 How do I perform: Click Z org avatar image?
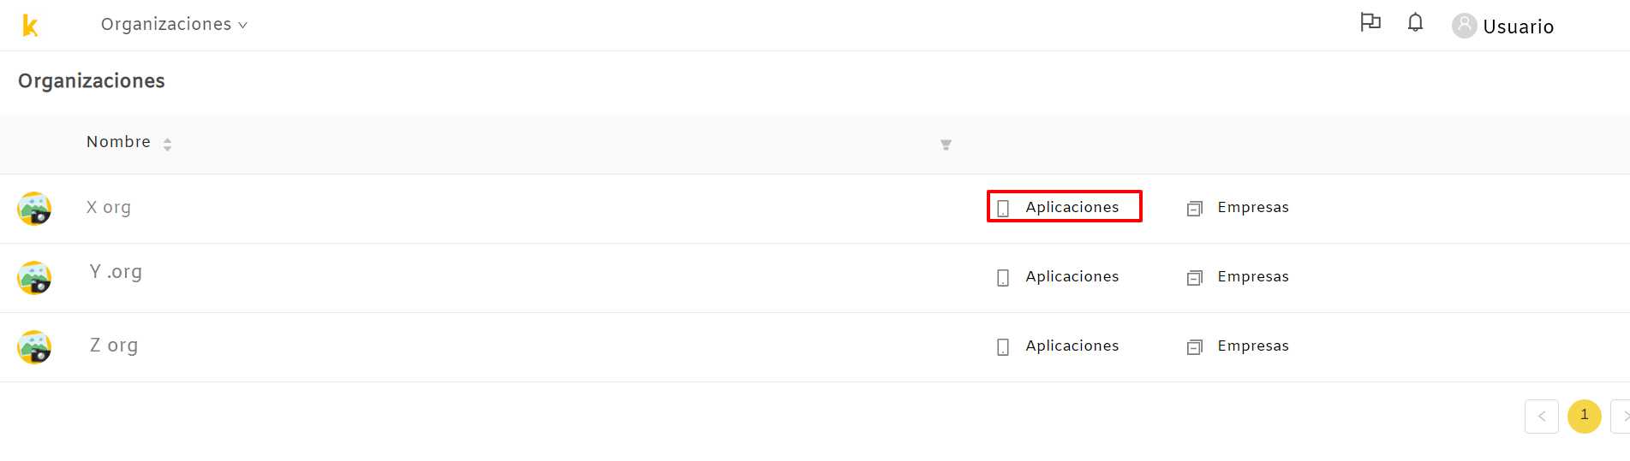click(34, 347)
